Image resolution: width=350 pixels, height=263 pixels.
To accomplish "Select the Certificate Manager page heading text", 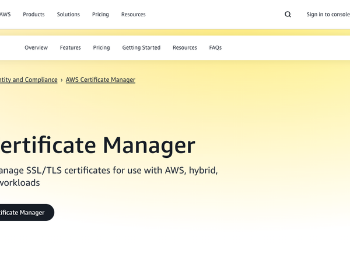I will (x=97, y=146).
